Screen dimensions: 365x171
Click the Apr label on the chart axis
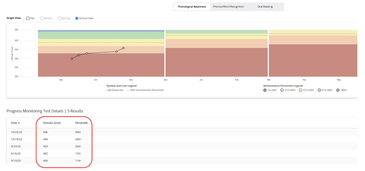(304, 80)
